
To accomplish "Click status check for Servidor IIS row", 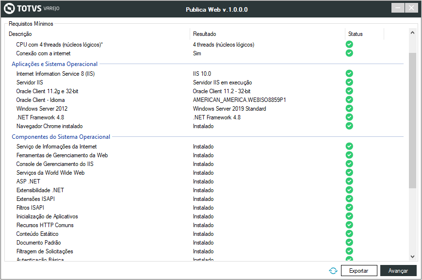I will point(349,82).
